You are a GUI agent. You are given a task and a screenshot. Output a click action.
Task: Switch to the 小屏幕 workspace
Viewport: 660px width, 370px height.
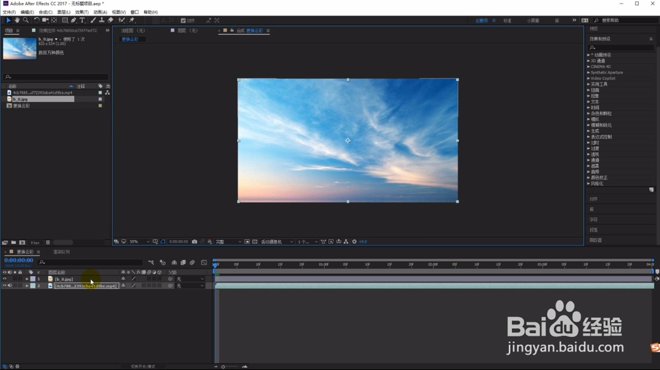coord(533,20)
